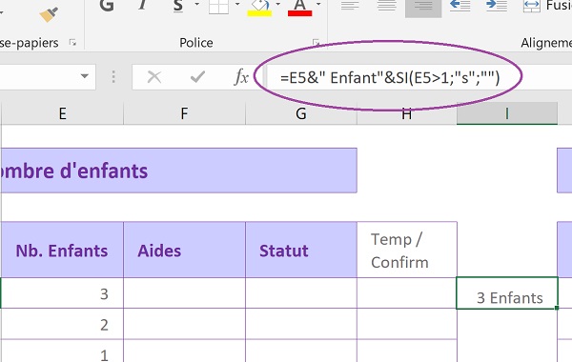Select the 'Nb. Enfants' header cell
572x362 pixels.
[x=62, y=251]
